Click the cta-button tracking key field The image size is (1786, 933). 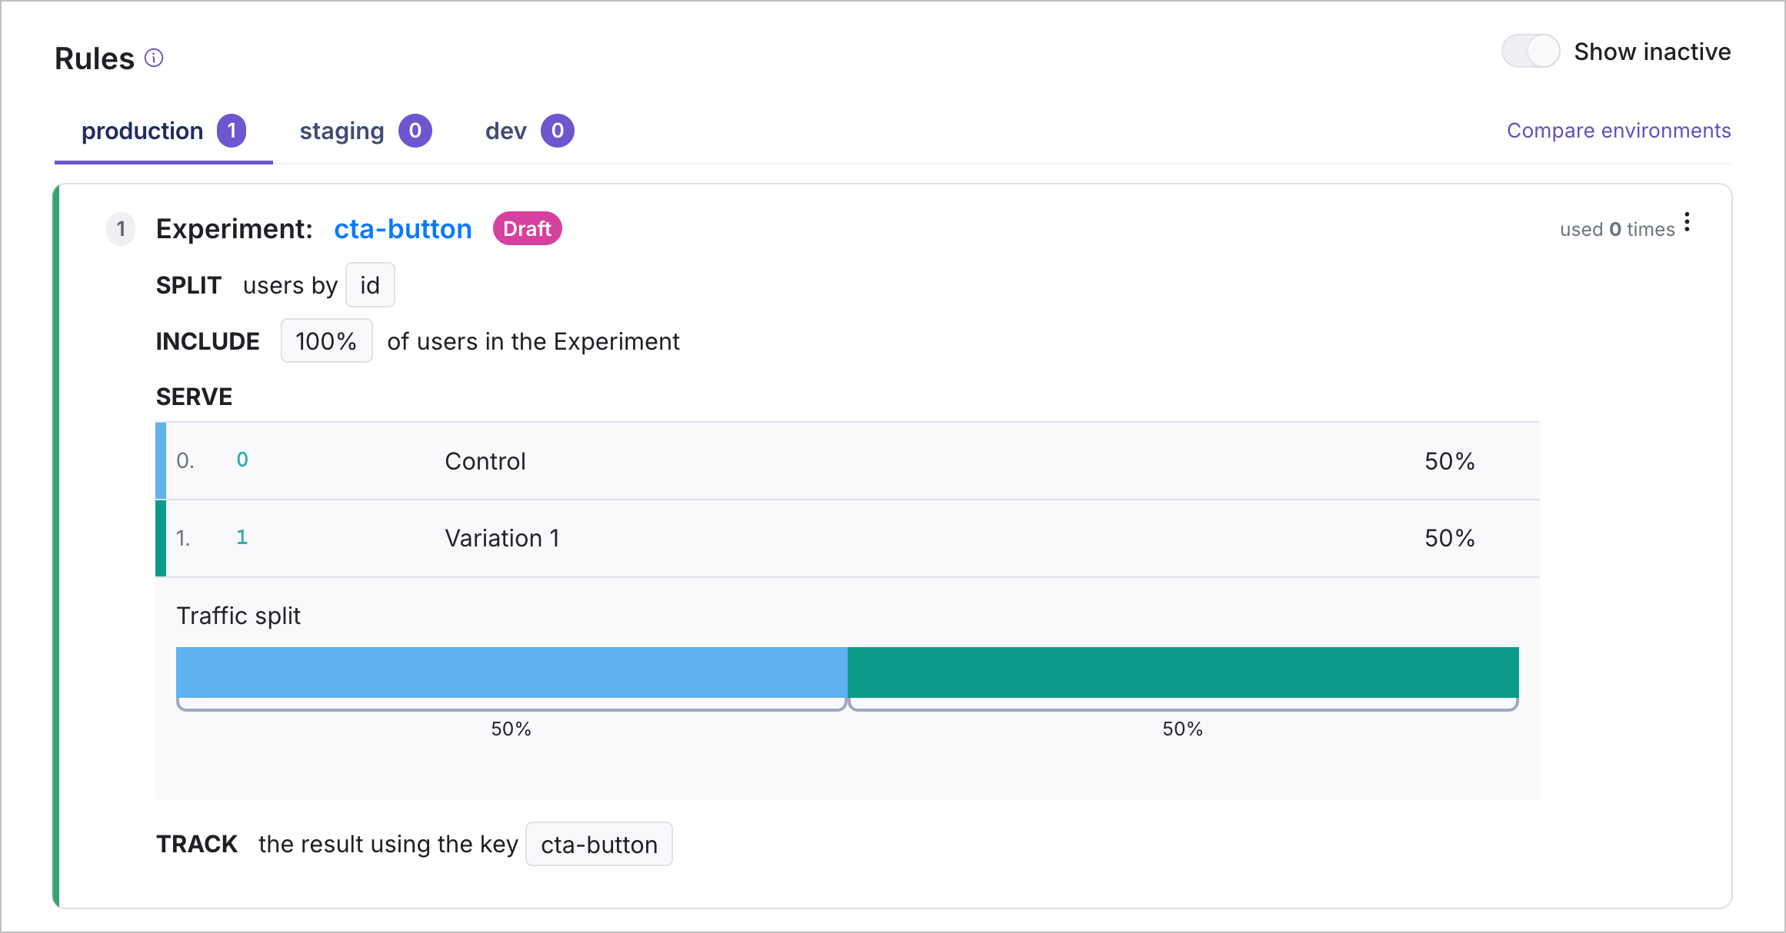pos(599,845)
